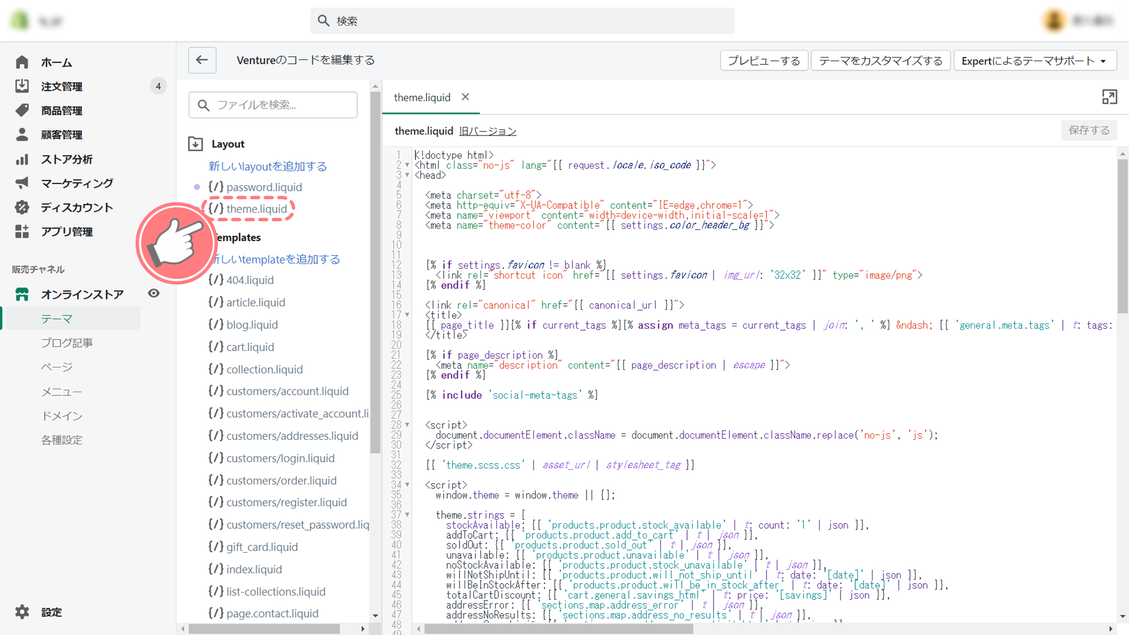Open ページ submenu item

[x=56, y=367]
